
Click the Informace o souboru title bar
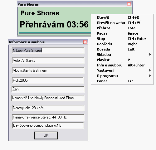pyautogui.click(x=48, y=42)
